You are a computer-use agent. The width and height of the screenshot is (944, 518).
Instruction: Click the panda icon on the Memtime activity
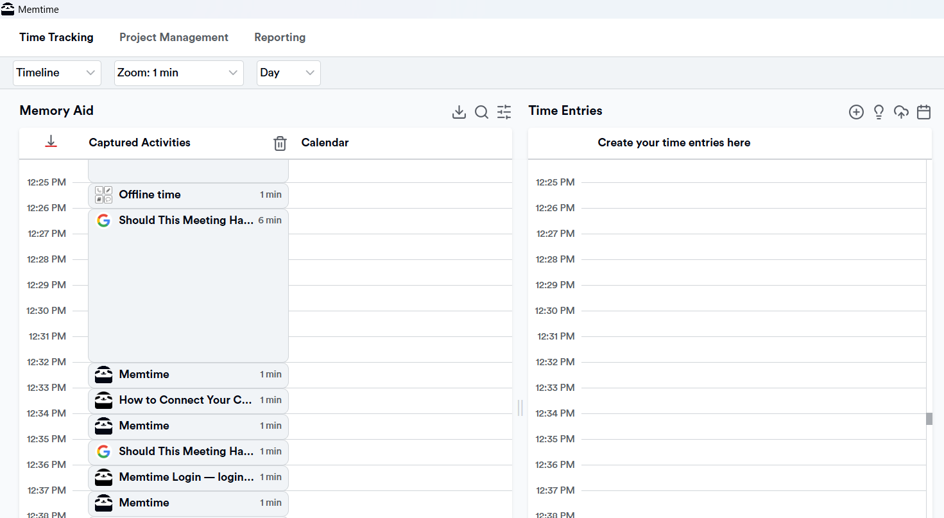point(103,374)
